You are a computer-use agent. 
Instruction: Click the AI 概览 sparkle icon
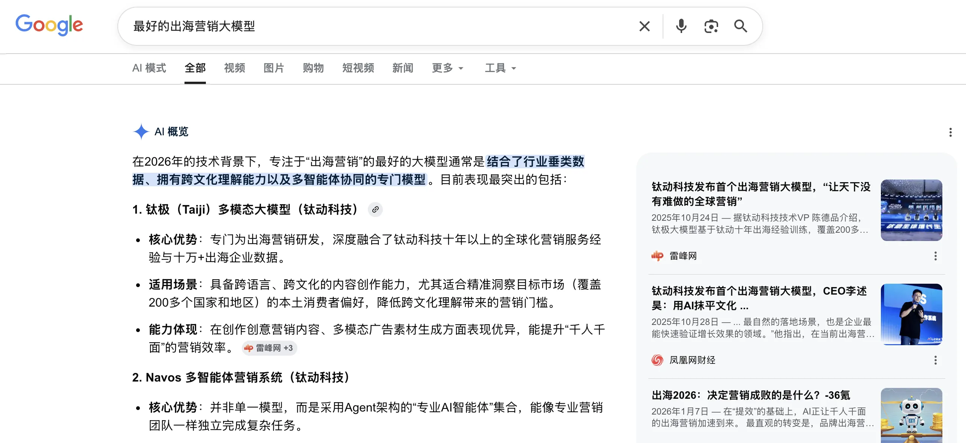pos(141,132)
